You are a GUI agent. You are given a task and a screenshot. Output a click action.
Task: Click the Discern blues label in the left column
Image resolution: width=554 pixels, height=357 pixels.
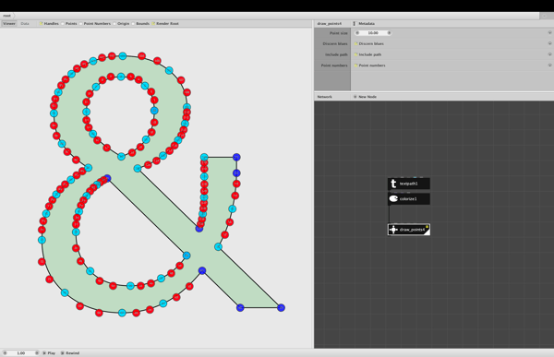tap(335, 43)
